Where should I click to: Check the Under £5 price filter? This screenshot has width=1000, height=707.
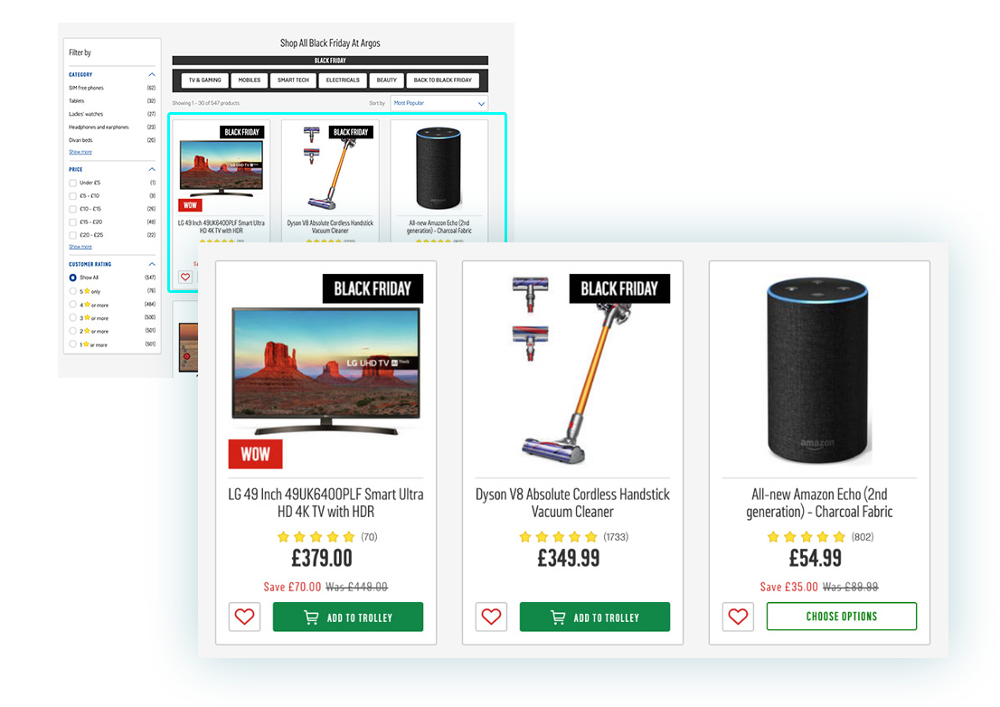(72, 183)
